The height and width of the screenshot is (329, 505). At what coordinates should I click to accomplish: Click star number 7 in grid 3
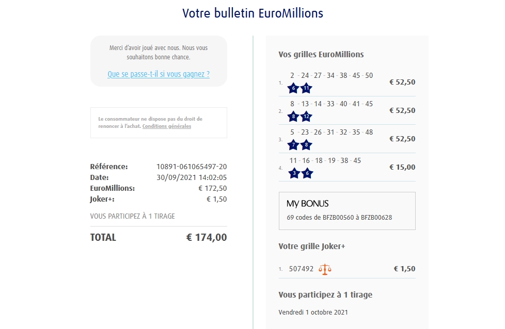click(293, 145)
